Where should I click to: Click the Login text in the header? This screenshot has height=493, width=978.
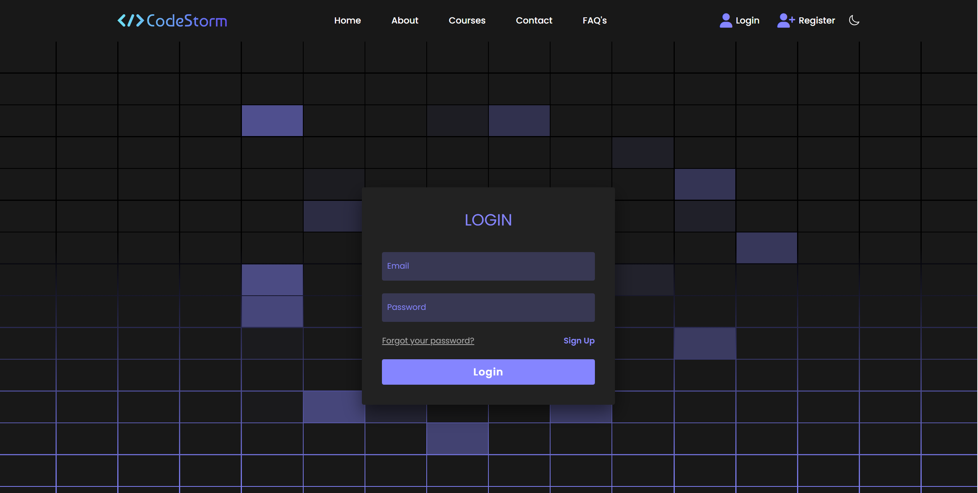tap(747, 21)
